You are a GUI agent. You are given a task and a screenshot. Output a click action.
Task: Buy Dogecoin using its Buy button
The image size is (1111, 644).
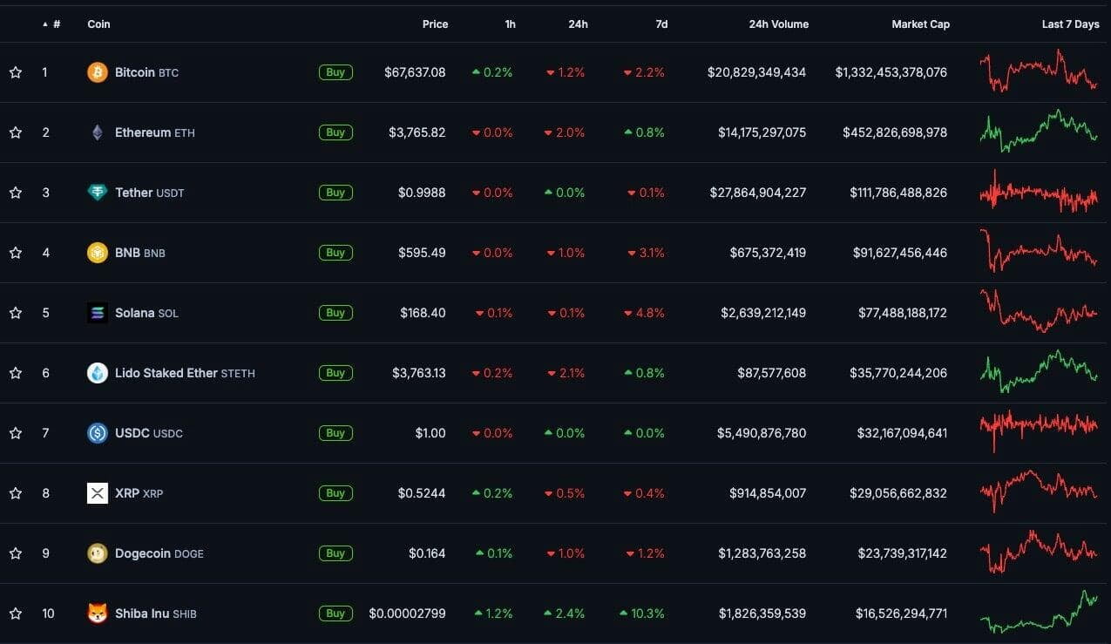tap(335, 553)
